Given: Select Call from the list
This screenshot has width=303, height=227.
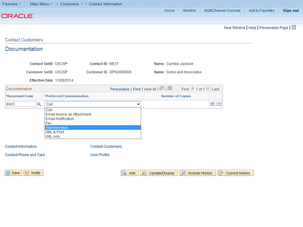Looking at the screenshot, I should pos(93,110).
